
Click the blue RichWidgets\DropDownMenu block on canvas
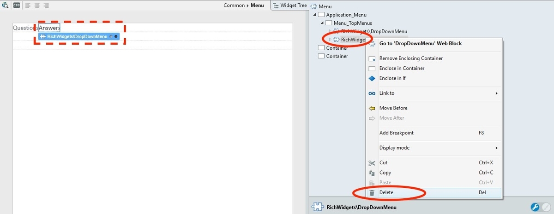(x=79, y=36)
